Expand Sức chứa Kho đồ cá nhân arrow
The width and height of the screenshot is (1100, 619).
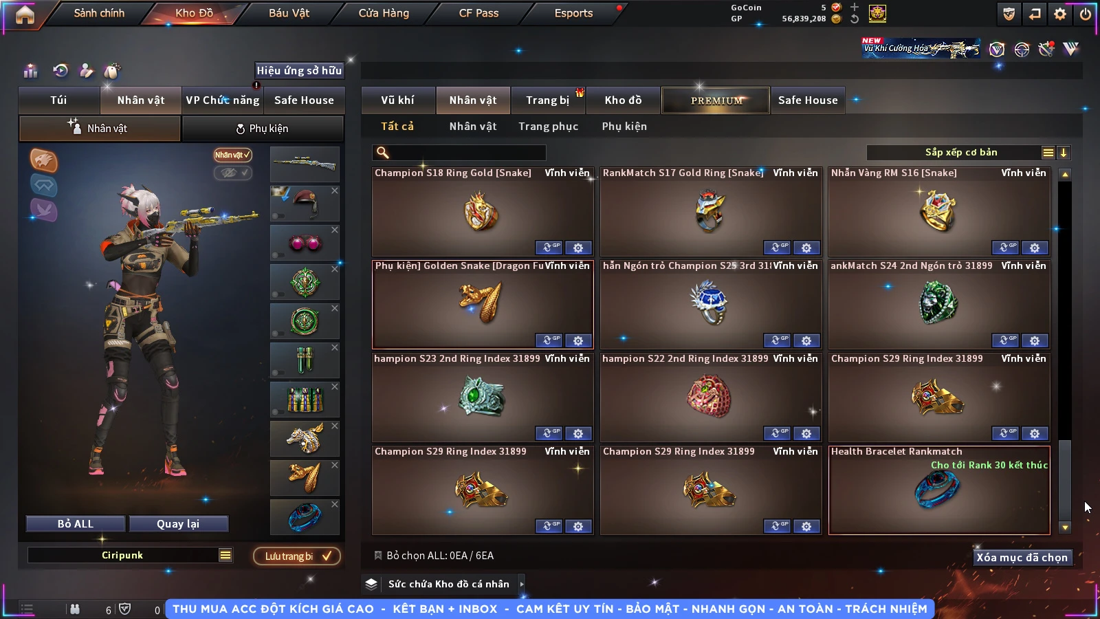522,584
